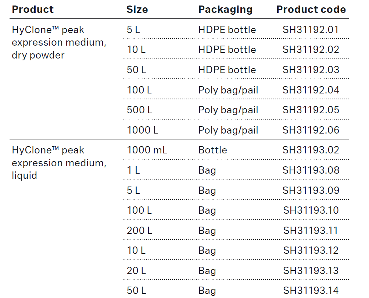Pick product code SH31192.04
The height and width of the screenshot is (298, 369).
(311, 90)
